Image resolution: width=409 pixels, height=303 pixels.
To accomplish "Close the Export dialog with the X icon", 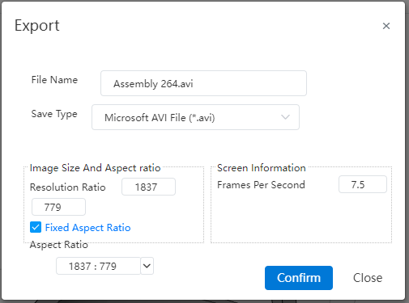I will click(386, 26).
